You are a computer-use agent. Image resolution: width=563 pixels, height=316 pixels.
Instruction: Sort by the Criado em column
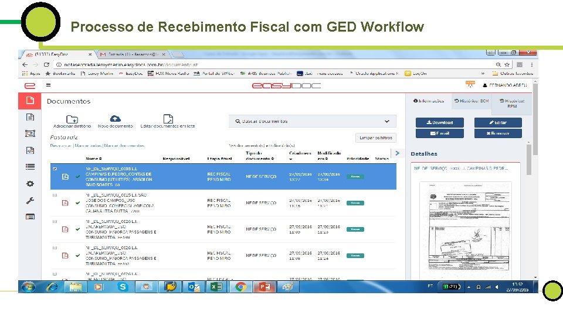tap(300, 156)
